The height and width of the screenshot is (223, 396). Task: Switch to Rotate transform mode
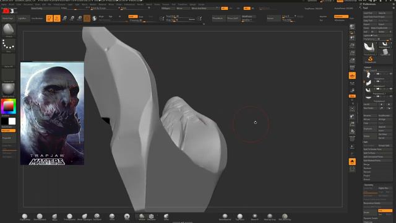tap(80, 18)
